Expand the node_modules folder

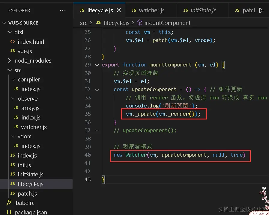[10, 60]
